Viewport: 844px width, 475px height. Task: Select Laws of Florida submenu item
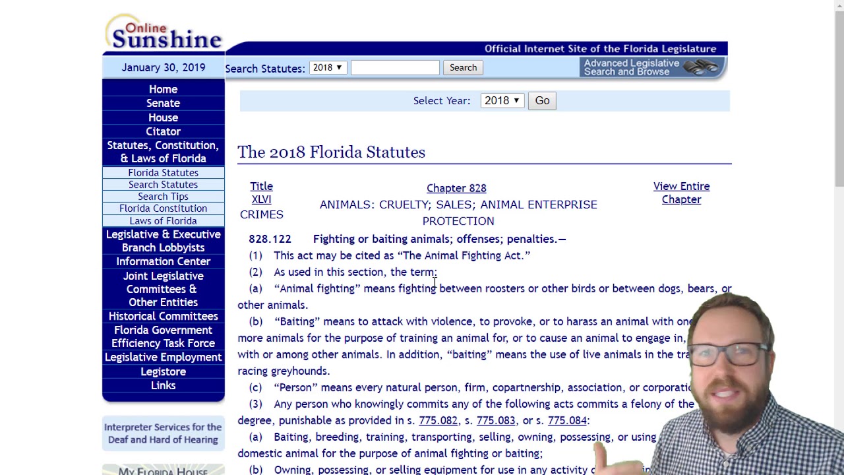(163, 221)
